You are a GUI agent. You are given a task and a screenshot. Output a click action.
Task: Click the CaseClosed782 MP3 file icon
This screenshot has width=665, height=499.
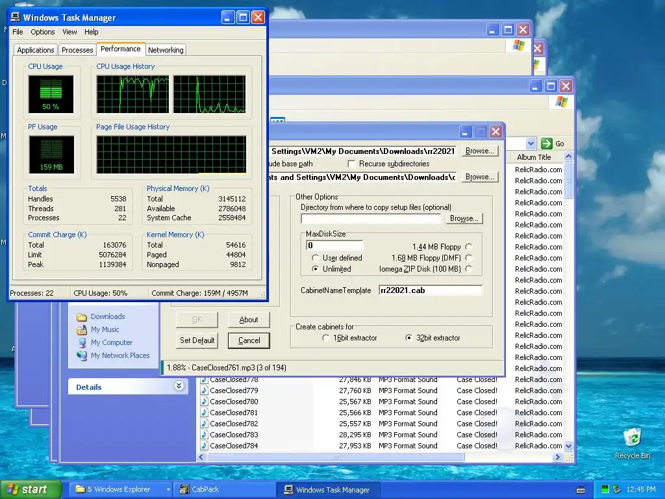[x=204, y=424]
